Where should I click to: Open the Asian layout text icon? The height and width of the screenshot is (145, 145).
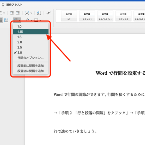(x=27, y=13)
